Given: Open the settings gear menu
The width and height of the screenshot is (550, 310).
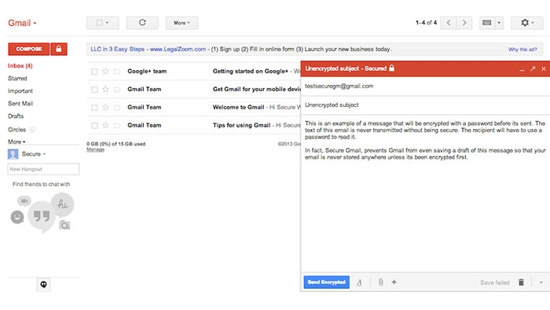Looking at the screenshot, I should pyautogui.click(x=527, y=23).
